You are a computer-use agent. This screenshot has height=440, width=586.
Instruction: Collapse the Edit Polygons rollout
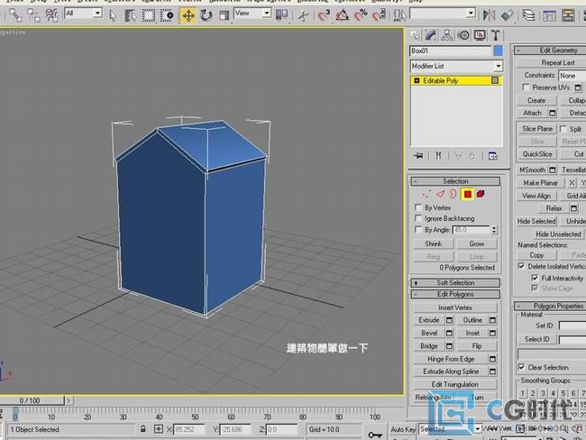point(455,294)
